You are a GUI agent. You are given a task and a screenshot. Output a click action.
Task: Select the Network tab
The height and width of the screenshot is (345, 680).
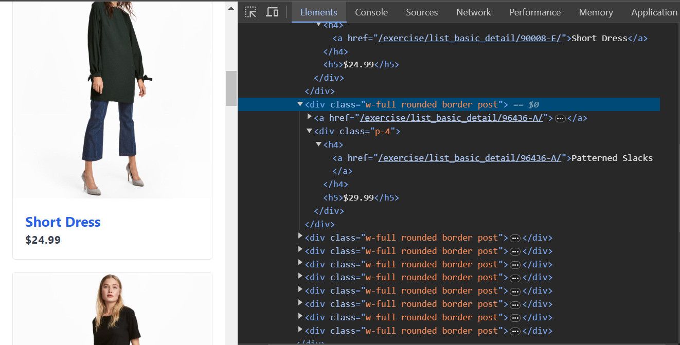[474, 12]
